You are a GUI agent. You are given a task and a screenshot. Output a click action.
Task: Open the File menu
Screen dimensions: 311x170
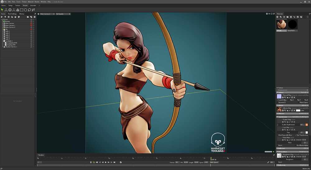[6, 2]
